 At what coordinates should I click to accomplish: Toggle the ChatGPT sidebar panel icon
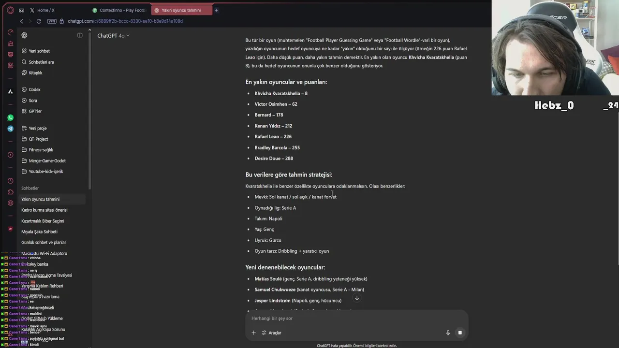pos(80,35)
